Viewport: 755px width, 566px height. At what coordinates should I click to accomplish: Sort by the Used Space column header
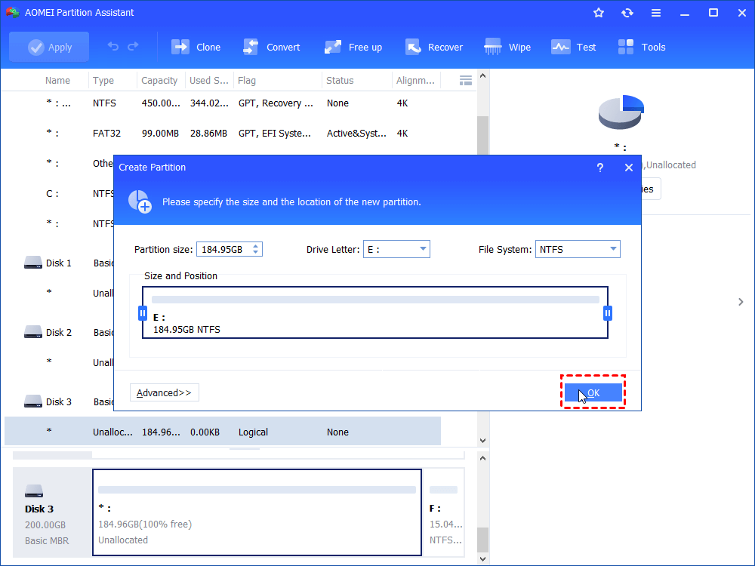click(209, 81)
